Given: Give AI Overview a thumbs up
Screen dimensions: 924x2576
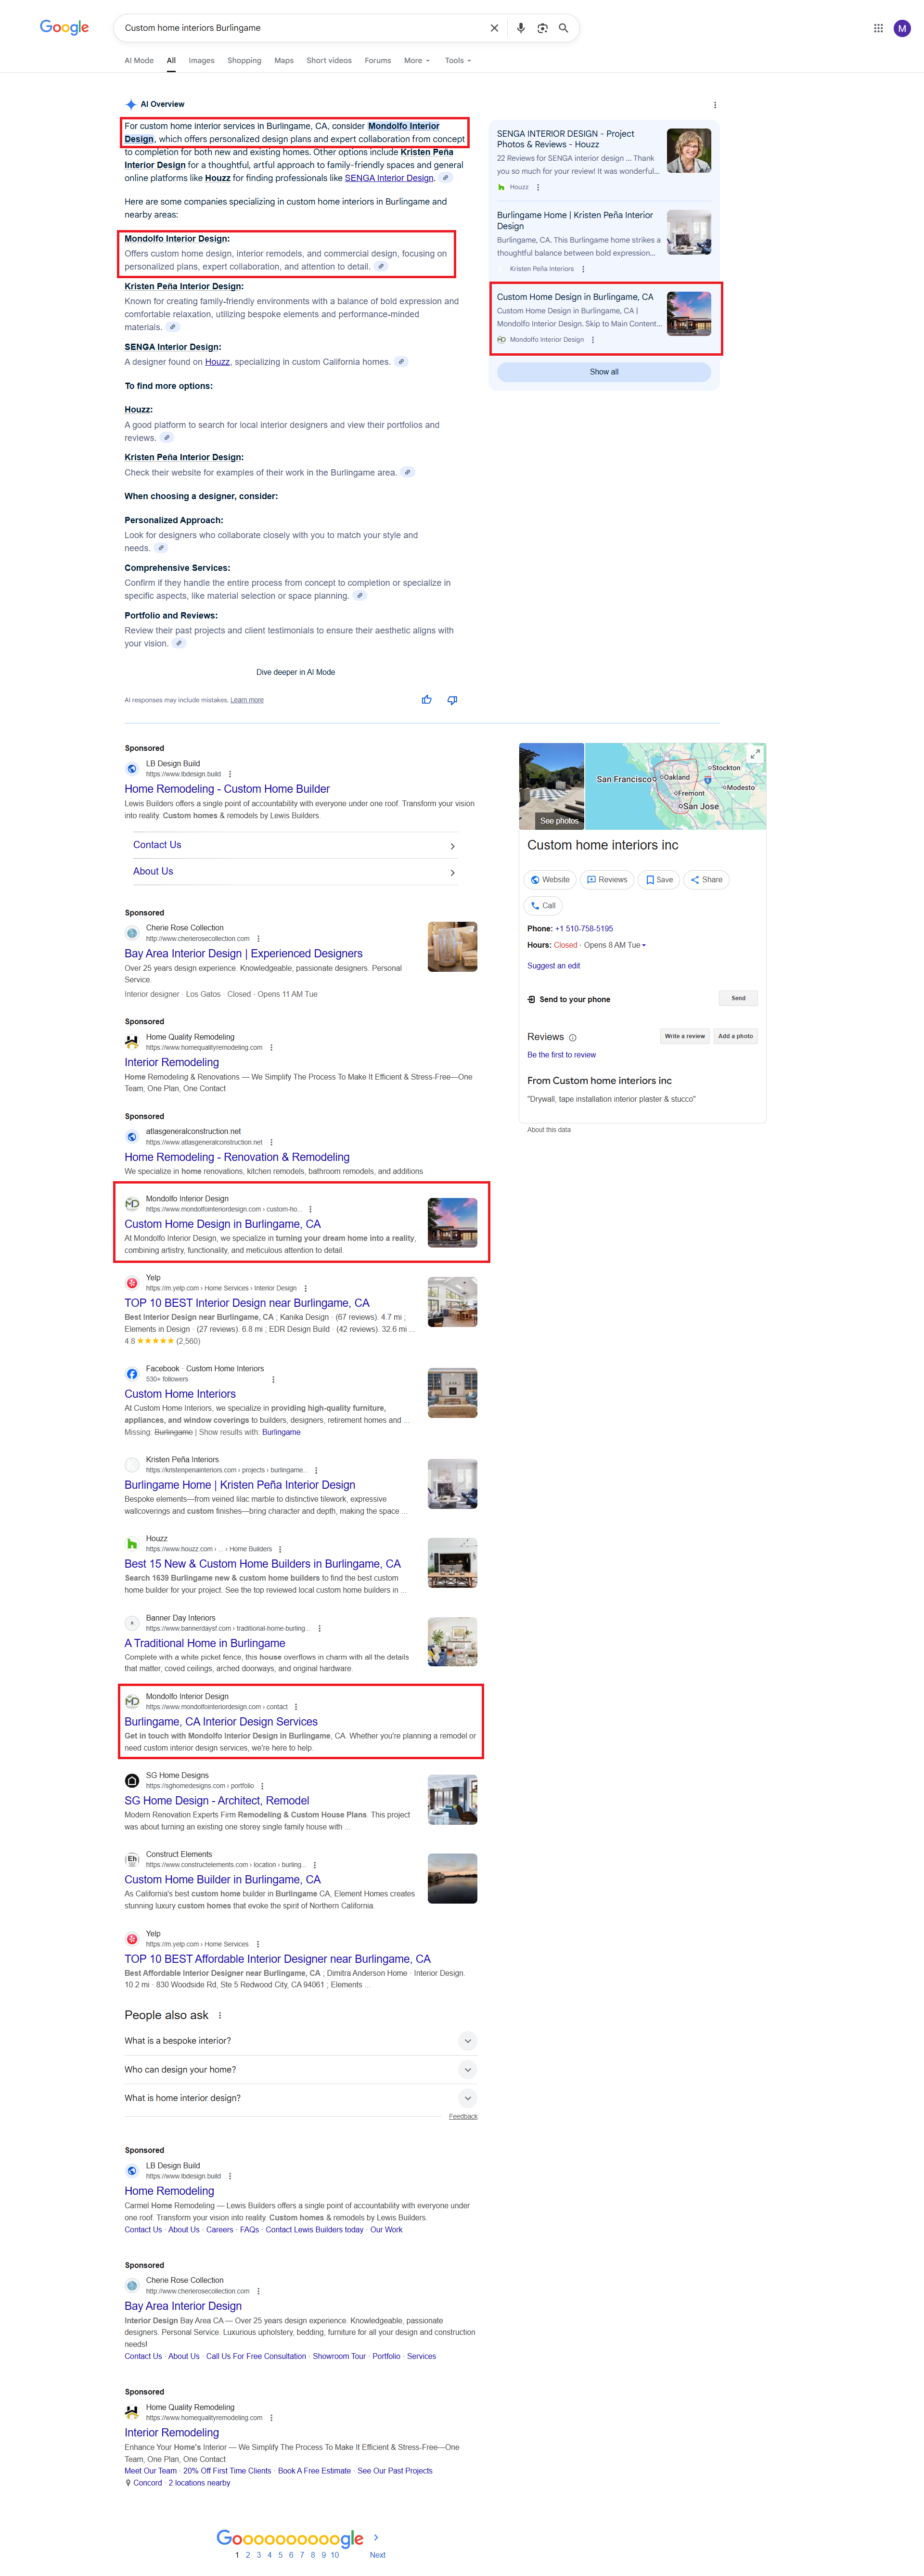Looking at the screenshot, I should tap(427, 700).
